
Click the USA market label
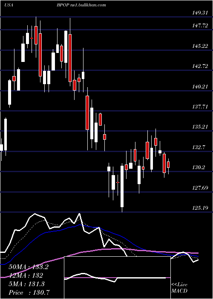coord(9,5)
